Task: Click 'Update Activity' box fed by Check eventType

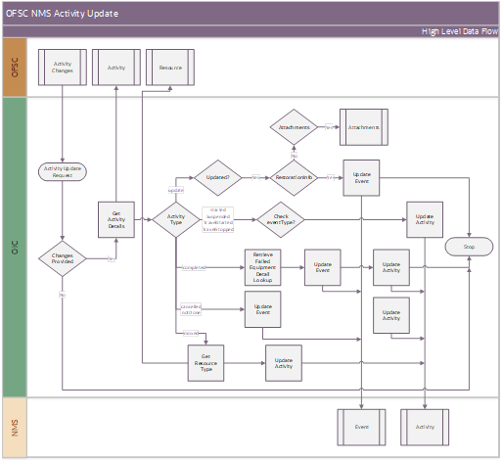Action: point(425,219)
